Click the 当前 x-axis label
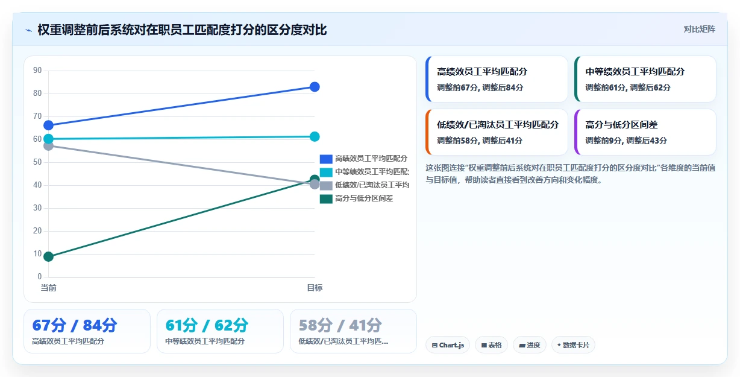 (49, 288)
